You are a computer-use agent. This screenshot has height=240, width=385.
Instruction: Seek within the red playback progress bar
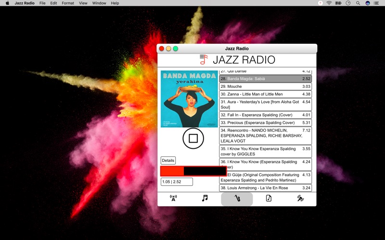[193, 171]
